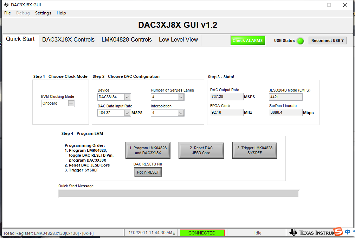355x238 pixels.
Task: Switch to the DAC3XJ8X Controls tab
Action: click(x=69, y=40)
